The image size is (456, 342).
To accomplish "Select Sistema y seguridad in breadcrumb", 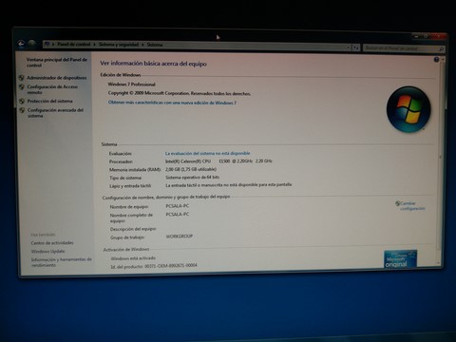I will 119,45.
